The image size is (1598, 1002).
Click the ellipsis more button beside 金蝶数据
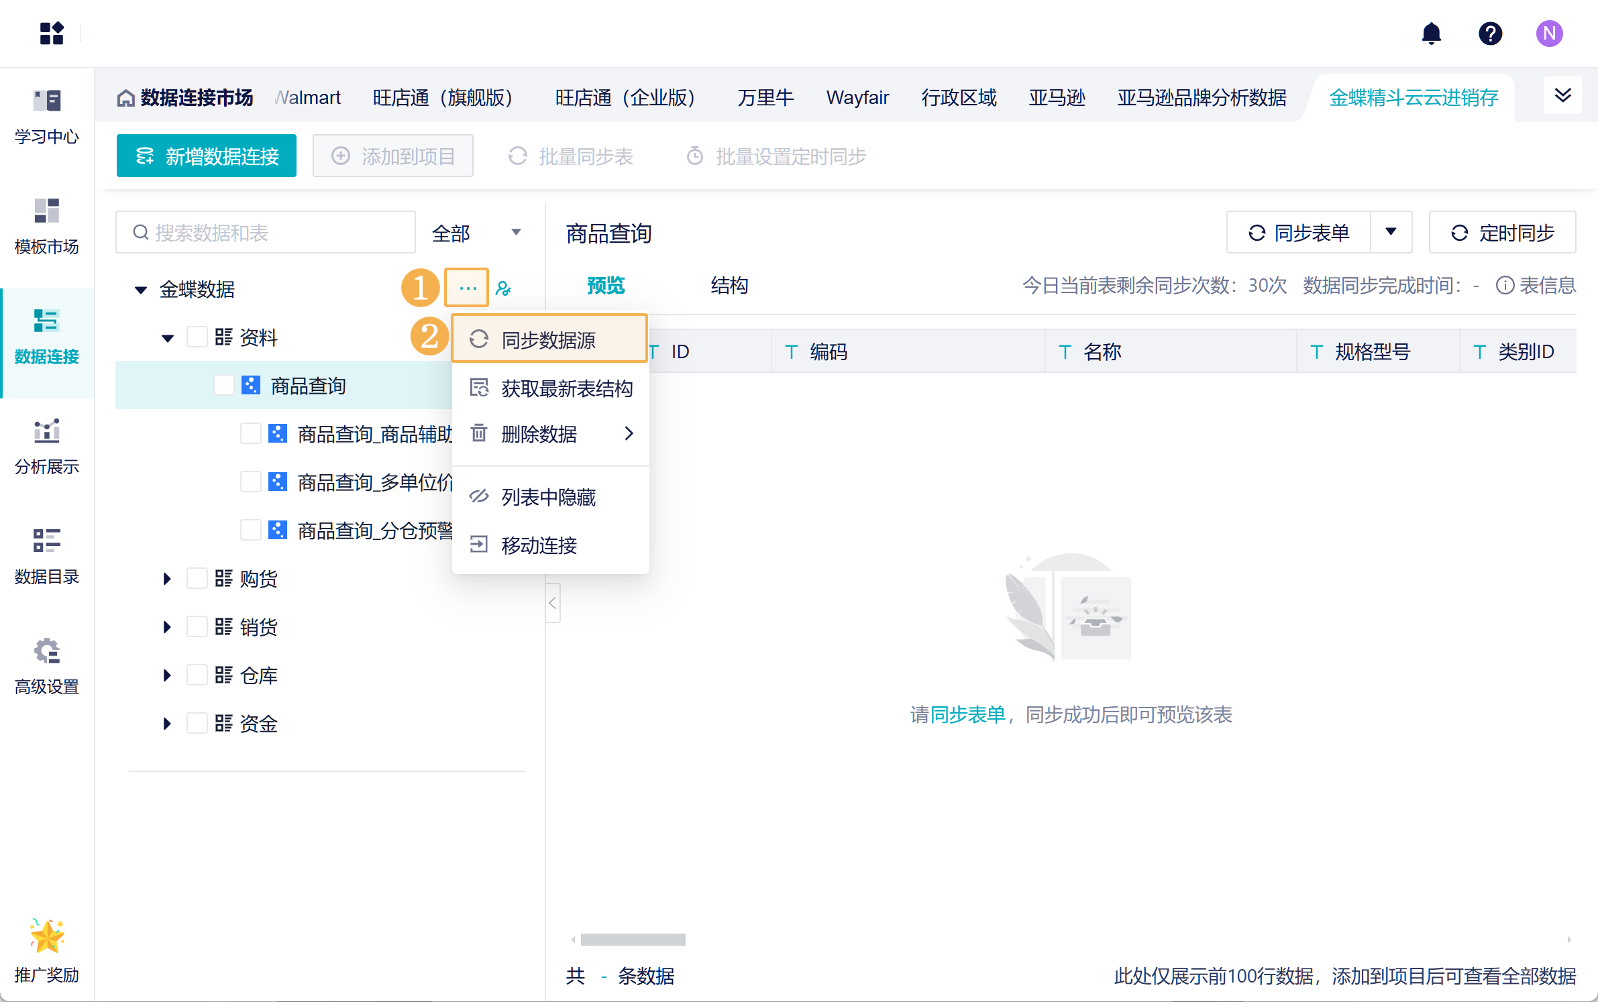point(468,288)
